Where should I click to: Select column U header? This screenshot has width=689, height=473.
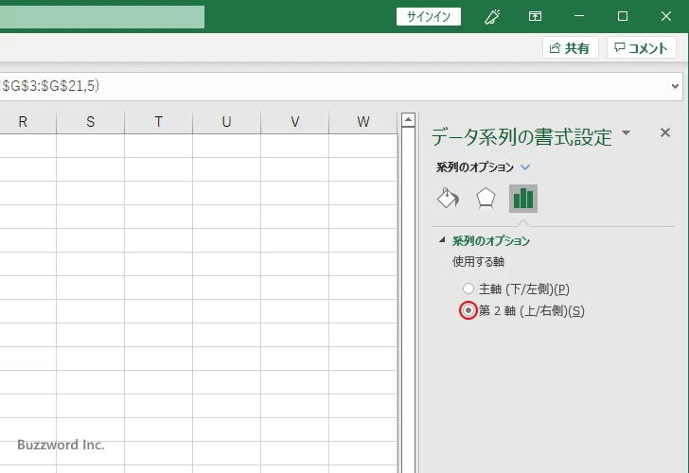pos(227,122)
